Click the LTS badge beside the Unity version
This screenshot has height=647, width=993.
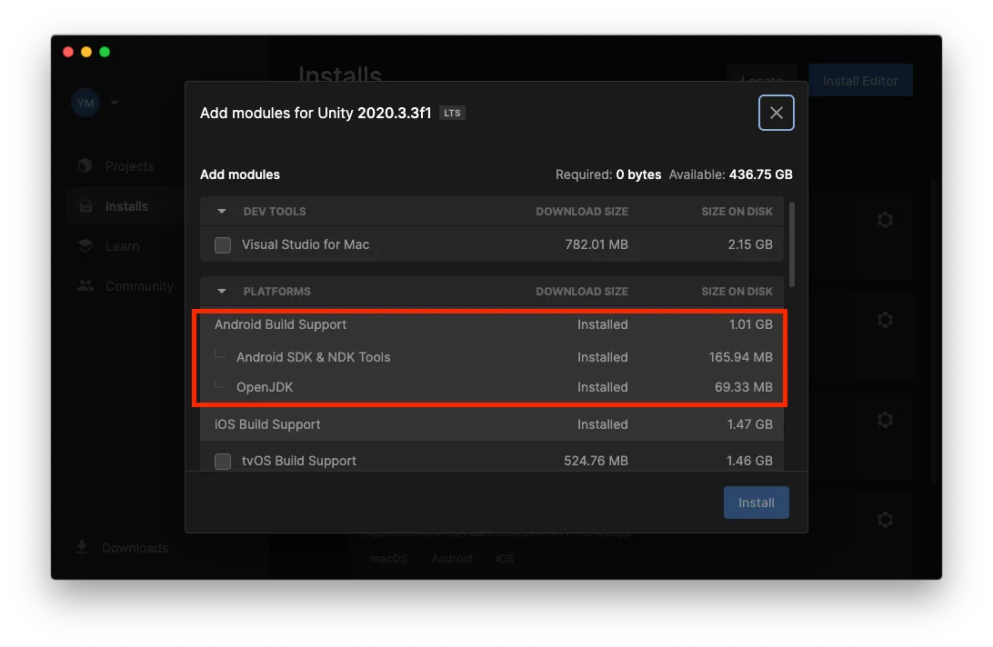(452, 113)
